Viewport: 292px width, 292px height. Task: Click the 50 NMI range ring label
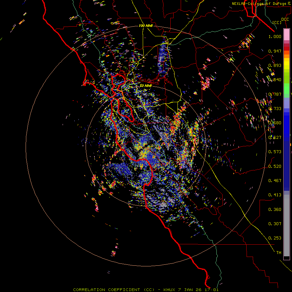coord(146,86)
